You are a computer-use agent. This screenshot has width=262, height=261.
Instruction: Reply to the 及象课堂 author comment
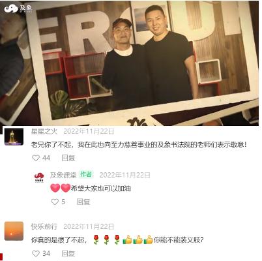click(x=83, y=202)
